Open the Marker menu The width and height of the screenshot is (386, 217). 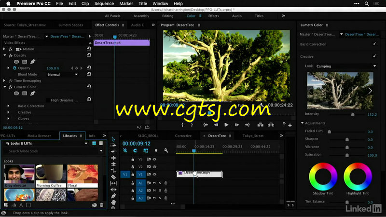[x=126, y=3]
